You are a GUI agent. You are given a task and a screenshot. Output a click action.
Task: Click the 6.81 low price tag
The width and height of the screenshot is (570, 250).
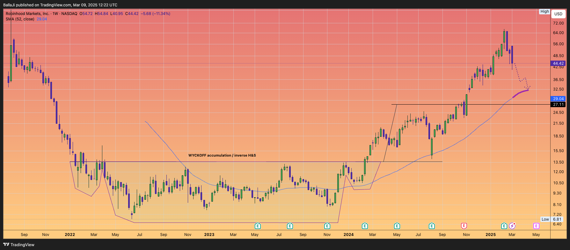tap(557, 219)
